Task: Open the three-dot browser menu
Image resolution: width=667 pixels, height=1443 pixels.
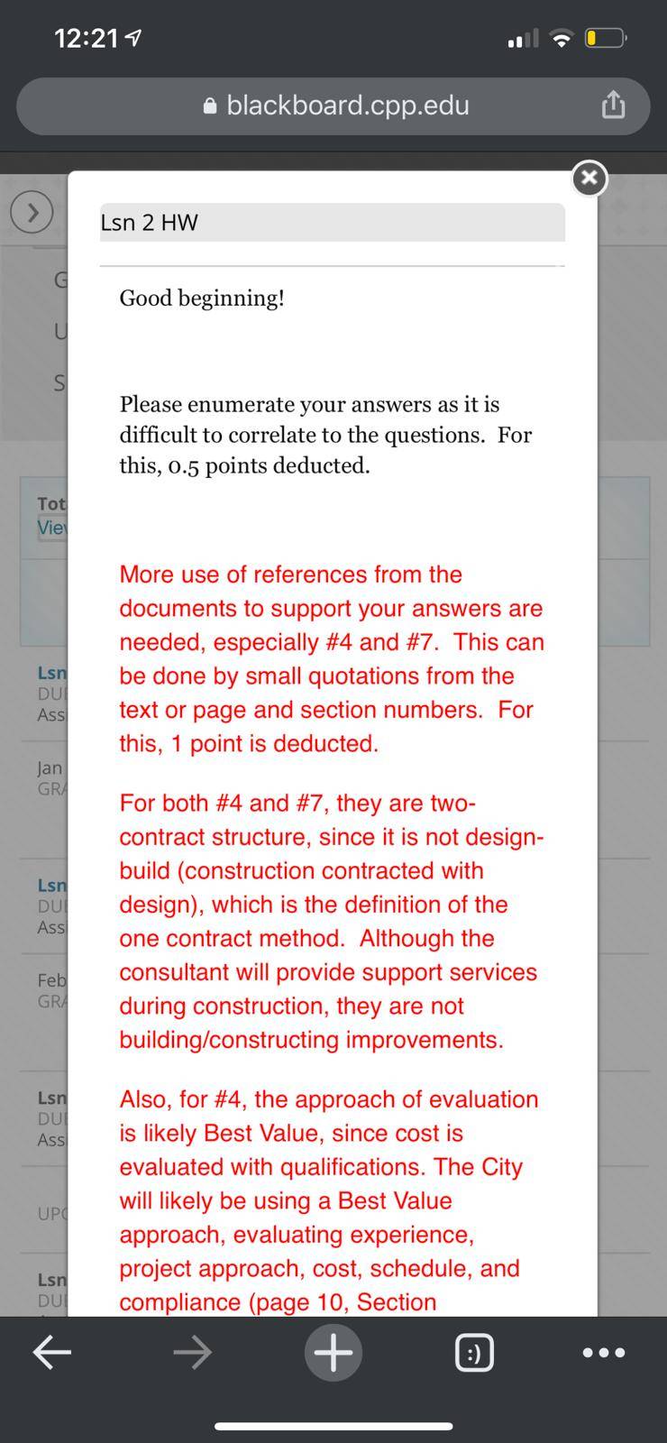Action: [x=604, y=1352]
